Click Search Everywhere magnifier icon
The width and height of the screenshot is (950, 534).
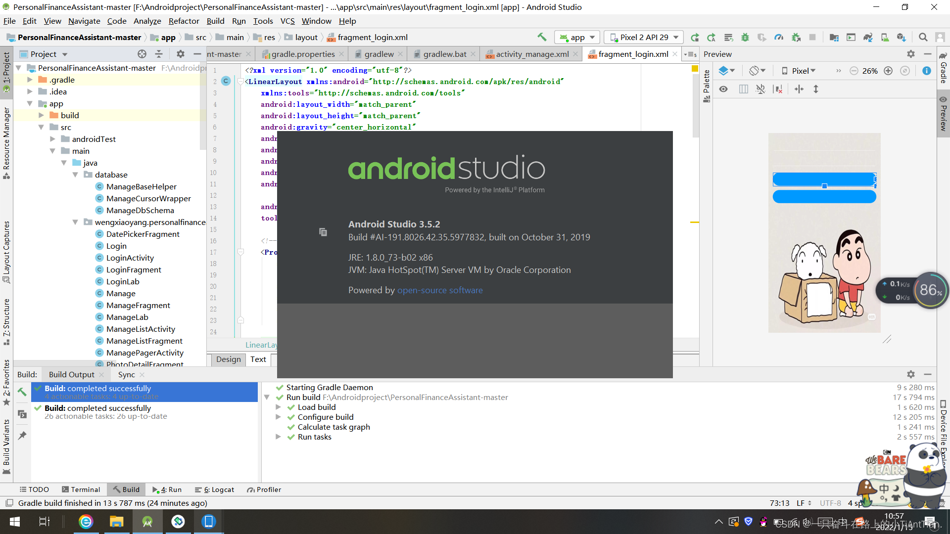(x=923, y=38)
